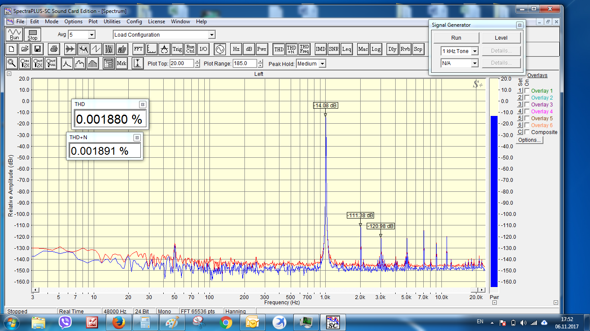Open the FFT settings toolbar icon
The image size is (590, 331).
click(138, 49)
